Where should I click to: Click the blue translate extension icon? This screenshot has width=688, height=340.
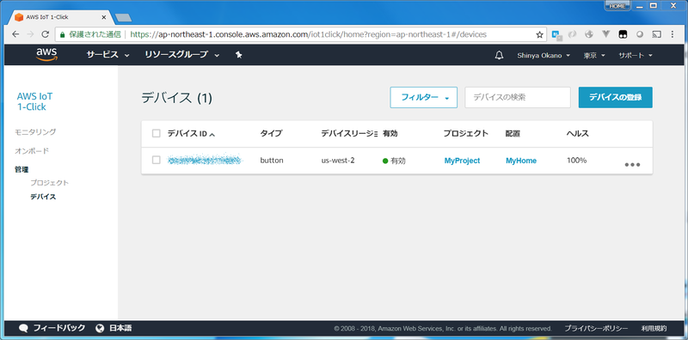tap(556, 34)
